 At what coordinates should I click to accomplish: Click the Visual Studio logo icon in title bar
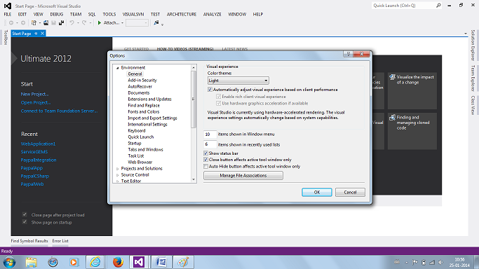[8, 6]
